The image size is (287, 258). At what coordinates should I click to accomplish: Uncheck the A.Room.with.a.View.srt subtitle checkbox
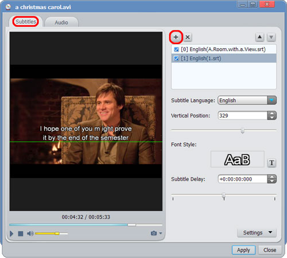(x=176, y=49)
